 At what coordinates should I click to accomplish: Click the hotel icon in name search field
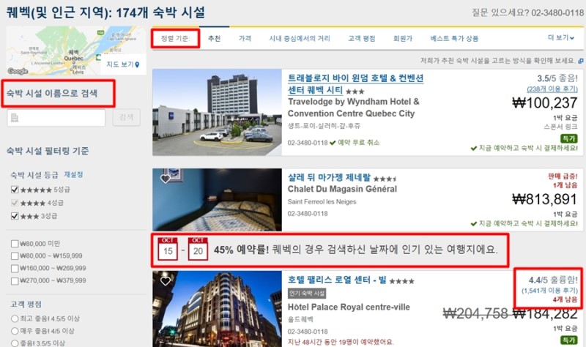coord(16,117)
